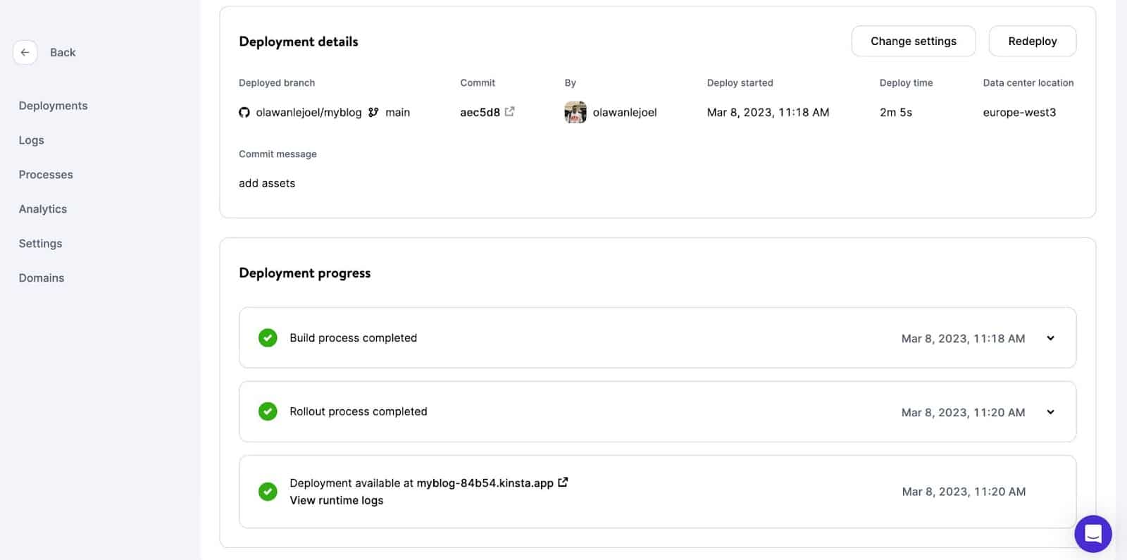Expand the Rollout process completed chevron
1127x560 pixels.
coord(1050,412)
